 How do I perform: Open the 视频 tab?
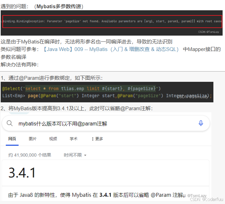53,139
